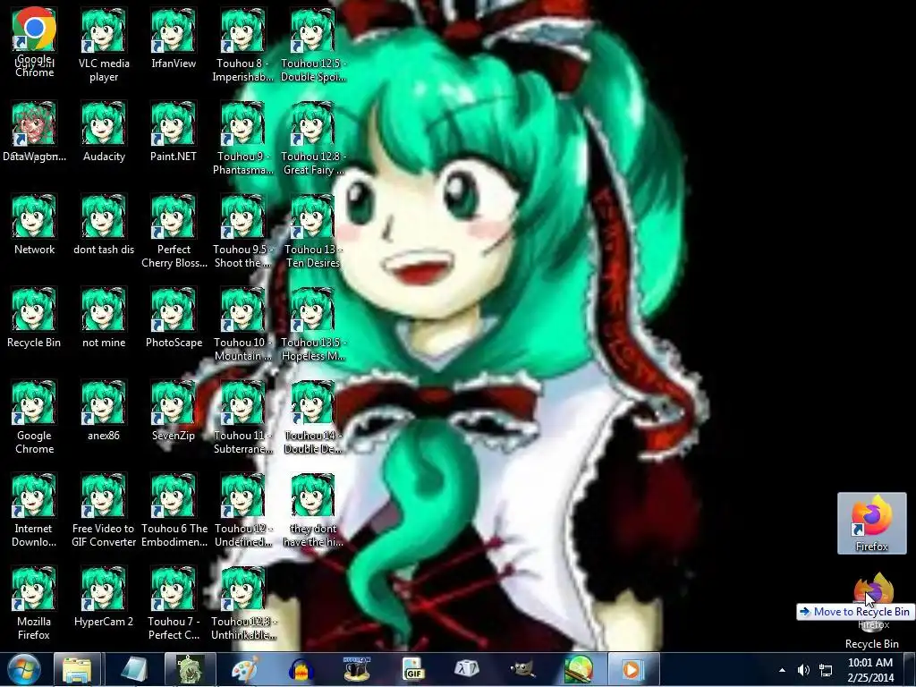Screen dimensions: 916x687
Task: Open the HyperCam taskbar icon
Action: point(356,669)
